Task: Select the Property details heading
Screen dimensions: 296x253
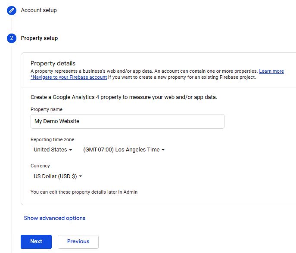Action: point(53,63)
